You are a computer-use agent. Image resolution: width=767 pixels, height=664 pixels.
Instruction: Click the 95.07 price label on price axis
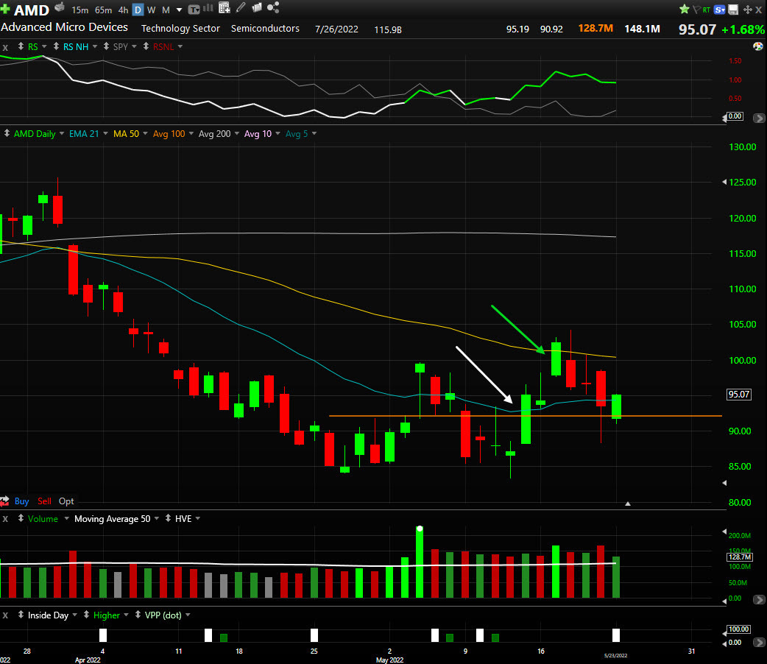738,394
